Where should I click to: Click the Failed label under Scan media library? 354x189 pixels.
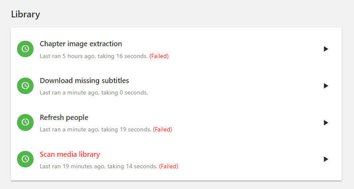pyautogui.click(x=168, y=166)
